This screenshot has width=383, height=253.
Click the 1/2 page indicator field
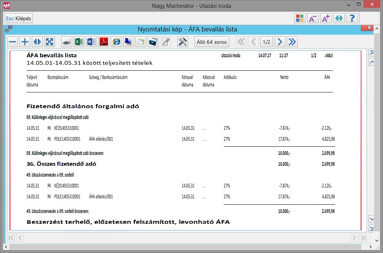pyautogui.click(x=266, y=42)
